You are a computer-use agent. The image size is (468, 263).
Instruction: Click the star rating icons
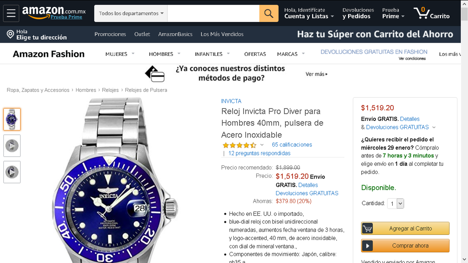(x=239, y=145)
